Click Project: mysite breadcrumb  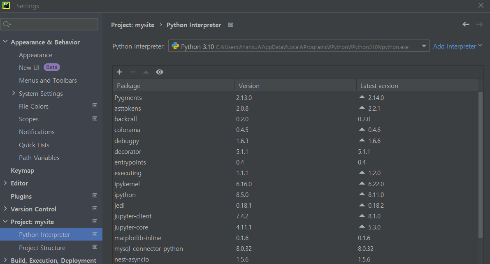click(132, 25)
